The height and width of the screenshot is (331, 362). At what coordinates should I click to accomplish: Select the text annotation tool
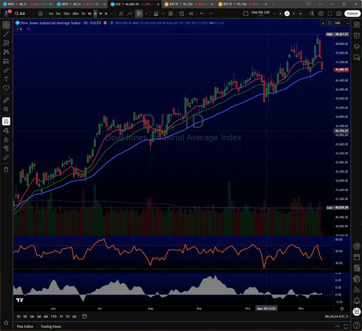coord(6,79)
